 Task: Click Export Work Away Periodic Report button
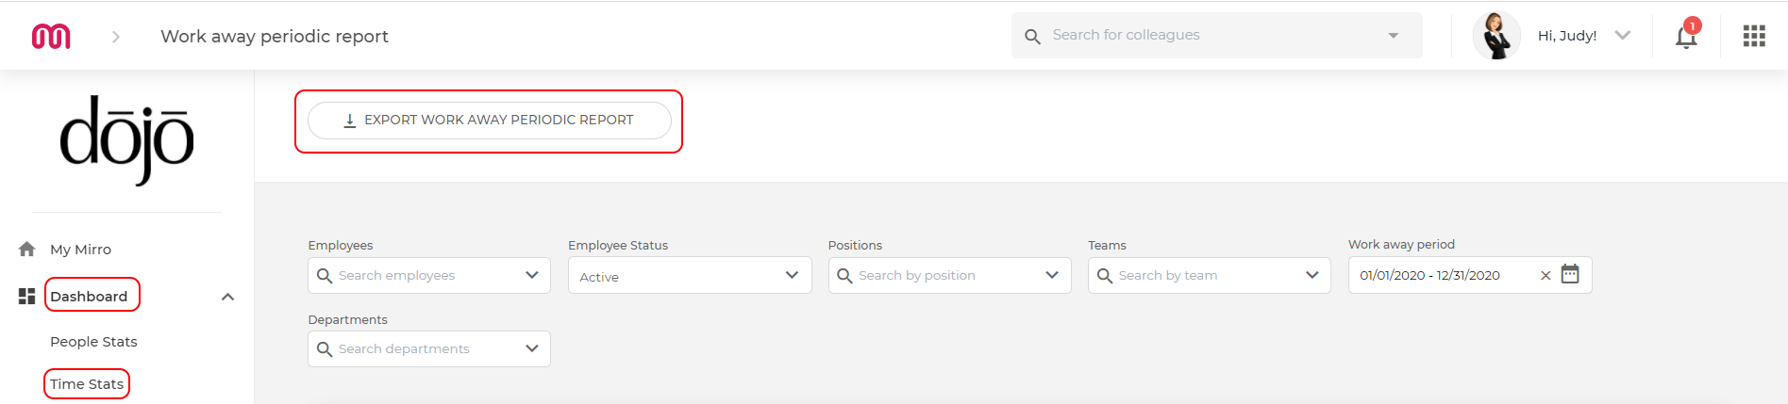click(490, 121)
